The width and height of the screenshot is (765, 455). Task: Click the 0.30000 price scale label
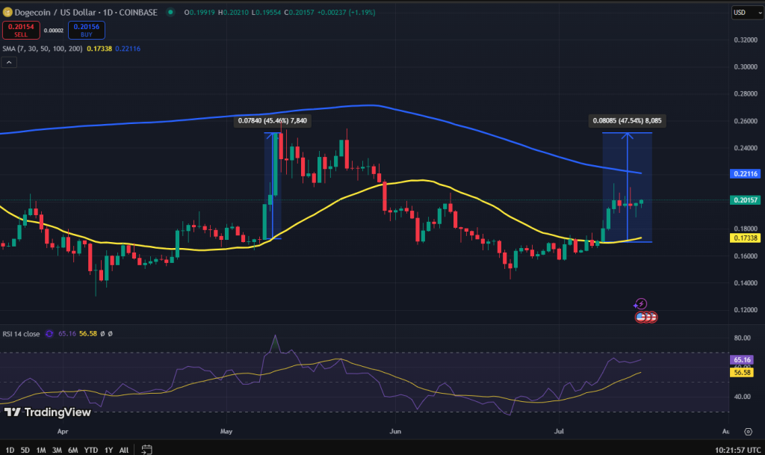point(746,66)
